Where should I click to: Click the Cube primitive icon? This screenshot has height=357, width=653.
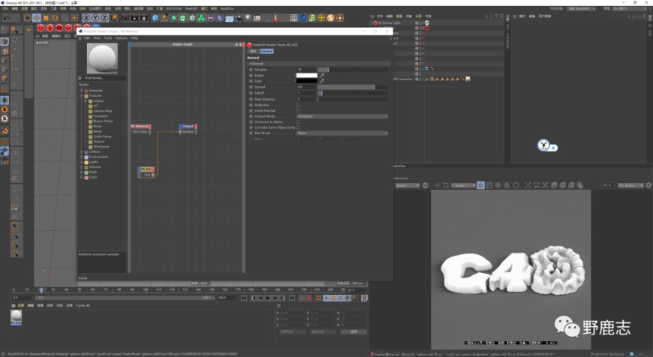[155, 18]
